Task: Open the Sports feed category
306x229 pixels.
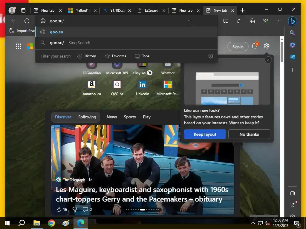Action: [x=130, y=117]
